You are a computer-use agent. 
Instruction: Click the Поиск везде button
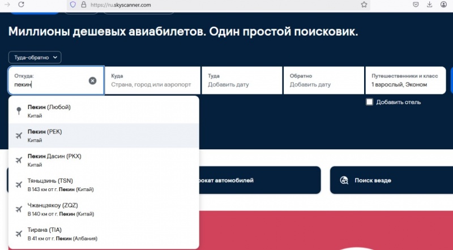(391, 180)
